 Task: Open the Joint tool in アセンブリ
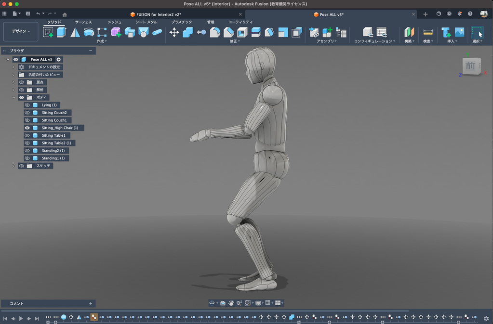[314, 32]
